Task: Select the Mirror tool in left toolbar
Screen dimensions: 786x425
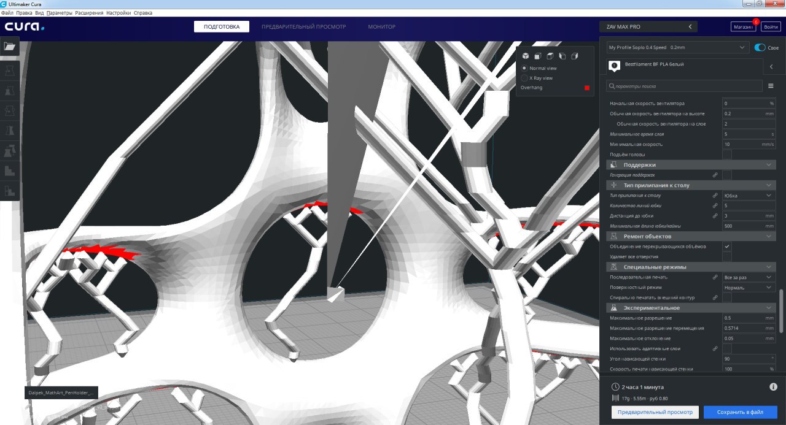Action: [x=10, y=131]
